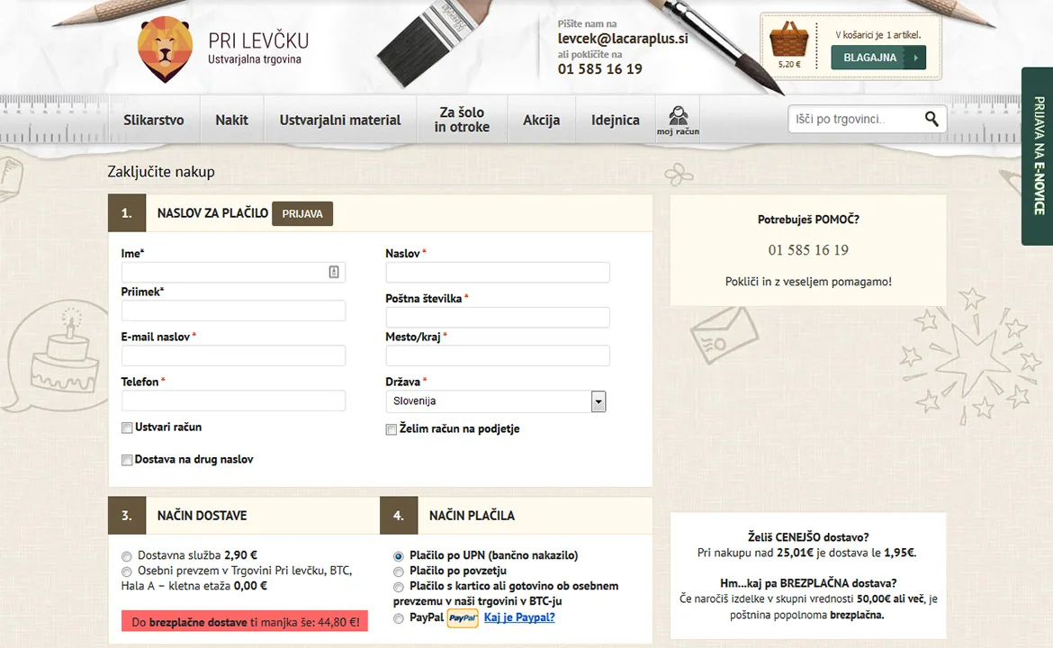Screen dimensions: 1053x648
Task: Click the PRIJAVA login button
Action: 302,213
